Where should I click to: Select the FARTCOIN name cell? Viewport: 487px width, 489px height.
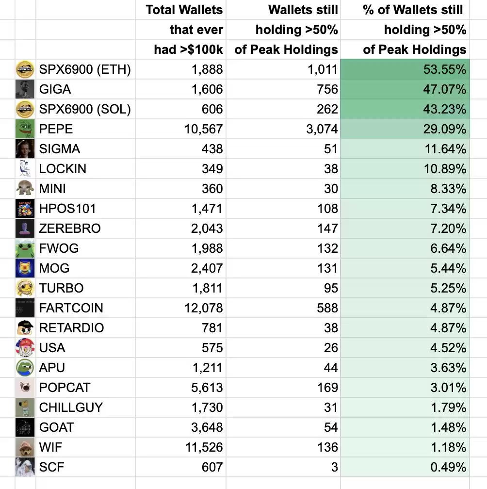(85, 308)
